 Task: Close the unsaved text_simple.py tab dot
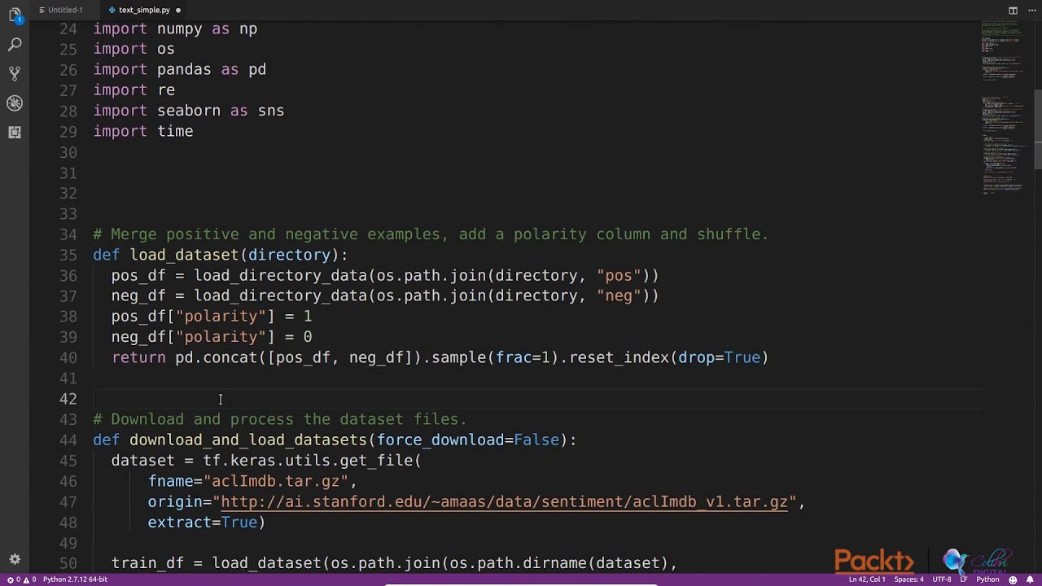click(x=178, y=10)
